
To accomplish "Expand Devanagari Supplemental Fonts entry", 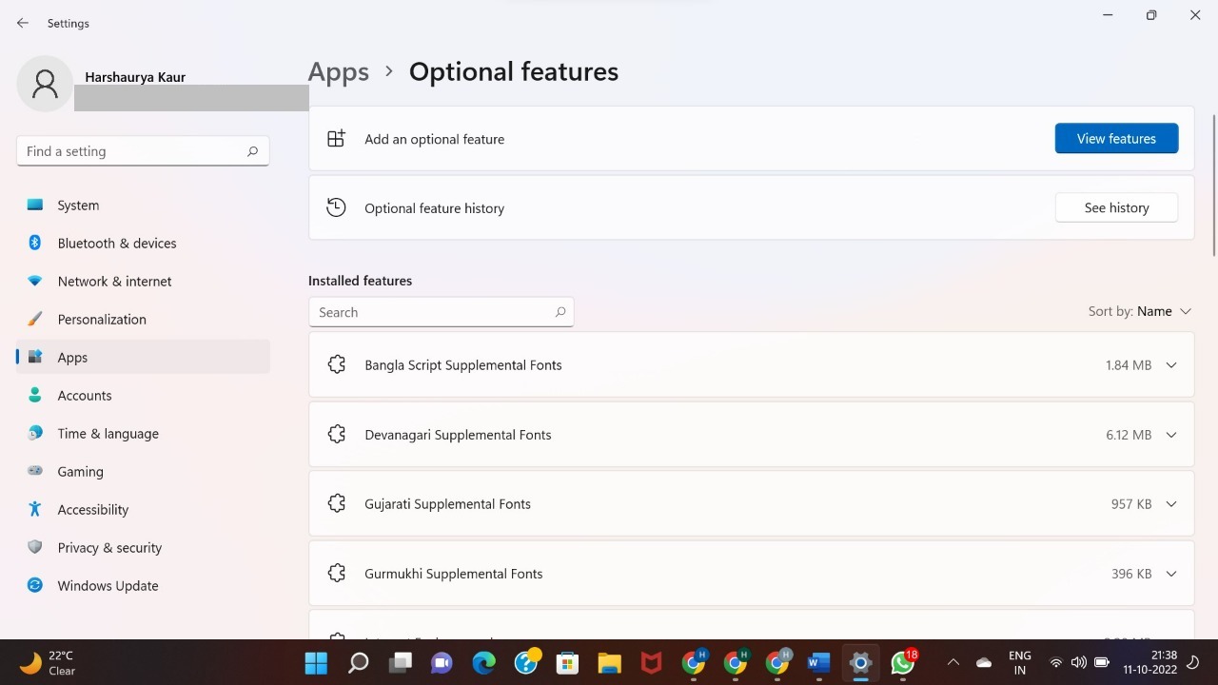I will tap(1170, 435).
